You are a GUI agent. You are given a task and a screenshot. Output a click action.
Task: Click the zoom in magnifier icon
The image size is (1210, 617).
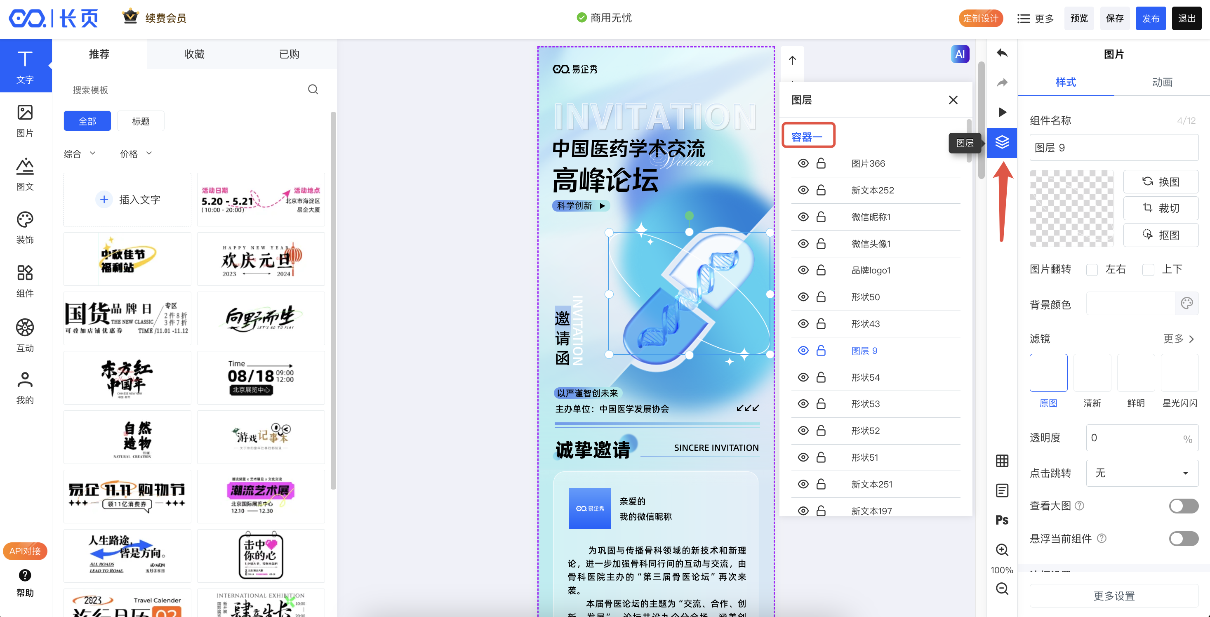1001,549
